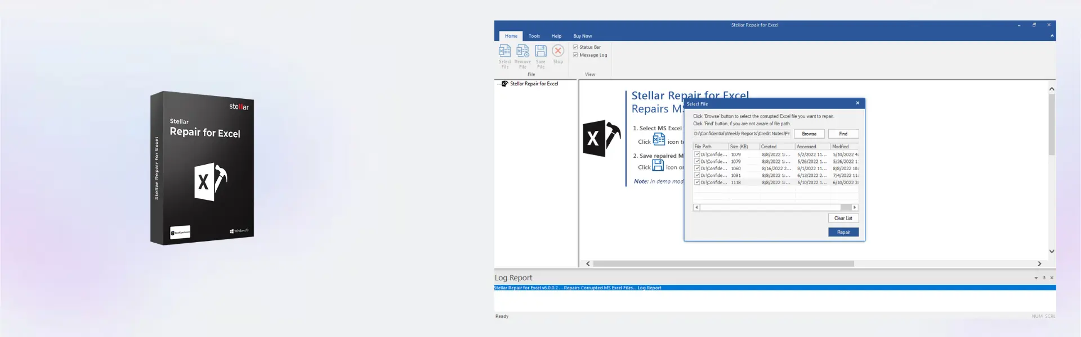Image resolution: width=1081 pixels, height=337 pixels.
Task: Click the '7/4/2022' modified date cell
Action: tap(846, 175)
